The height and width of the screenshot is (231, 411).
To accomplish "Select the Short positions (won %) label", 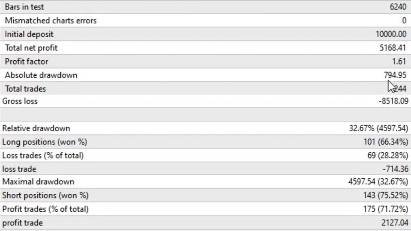I will (45, 195).
